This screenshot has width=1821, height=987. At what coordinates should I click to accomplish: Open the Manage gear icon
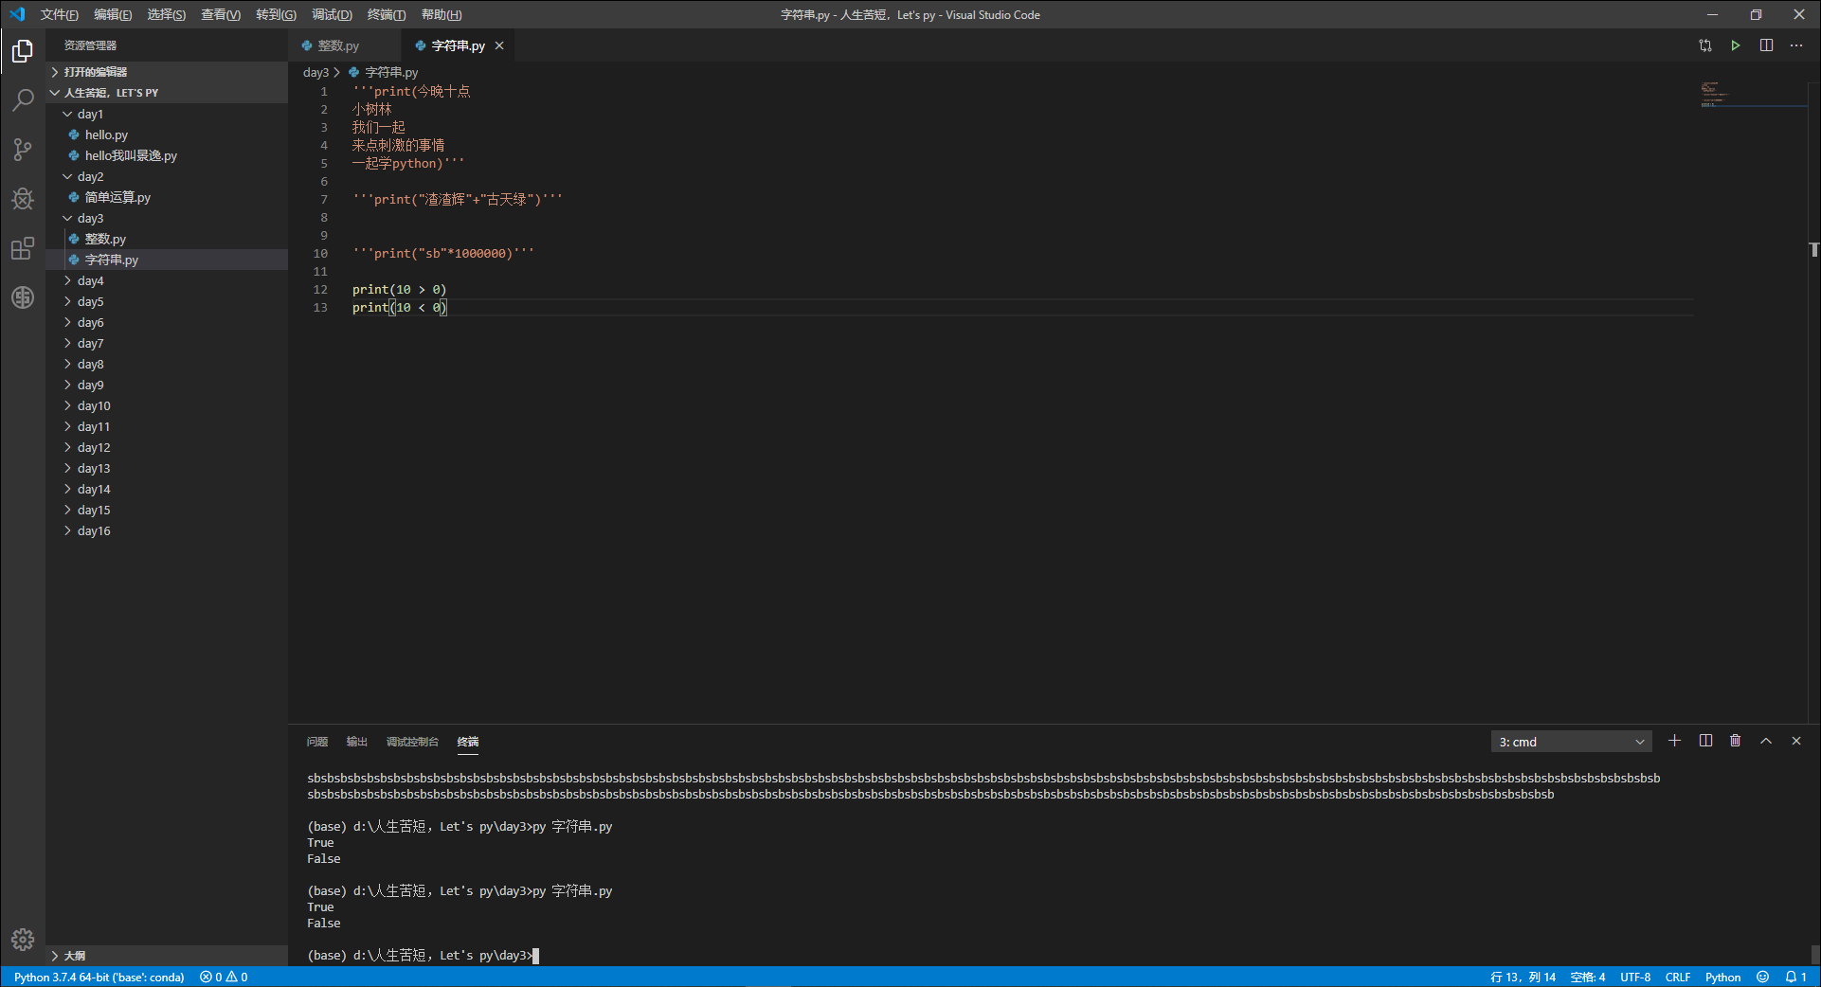pos(23,939)
